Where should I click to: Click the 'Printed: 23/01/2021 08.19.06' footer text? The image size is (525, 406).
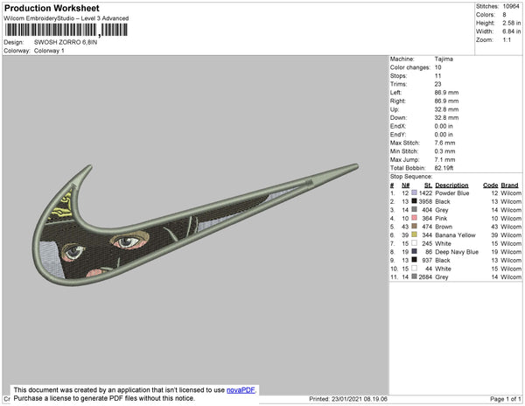pos(348,399)
